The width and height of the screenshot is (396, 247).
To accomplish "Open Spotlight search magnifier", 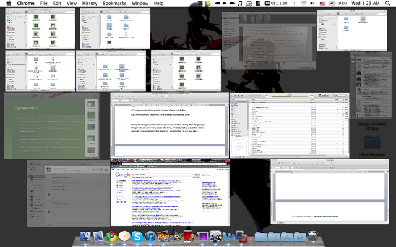I will (388, 3).
